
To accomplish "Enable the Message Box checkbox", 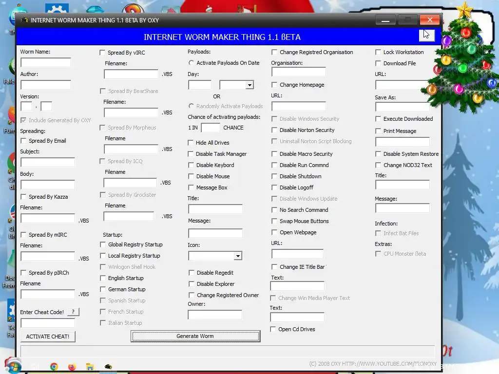I will [191, 187].
